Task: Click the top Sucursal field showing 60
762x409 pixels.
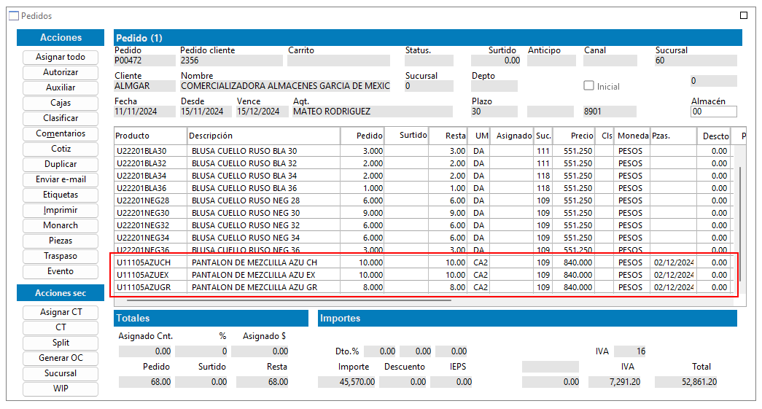Action: (696, 61)
